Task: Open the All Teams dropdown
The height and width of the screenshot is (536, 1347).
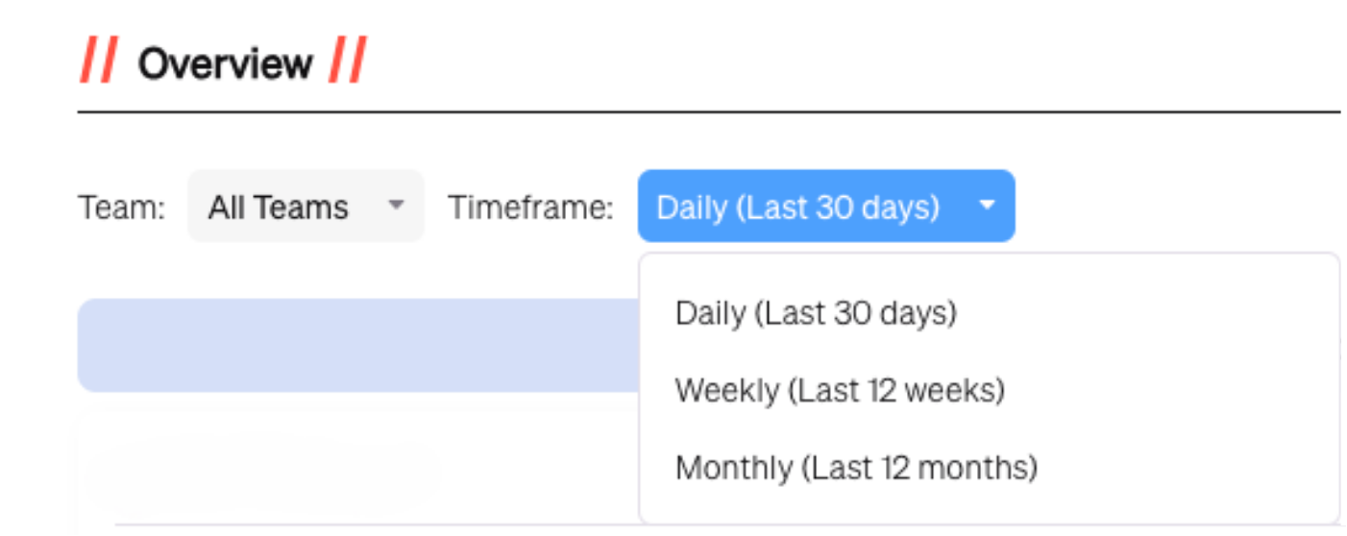Action: (305, 207)
